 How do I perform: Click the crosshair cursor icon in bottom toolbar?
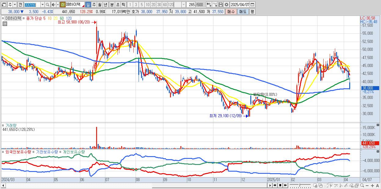[331, 185]
